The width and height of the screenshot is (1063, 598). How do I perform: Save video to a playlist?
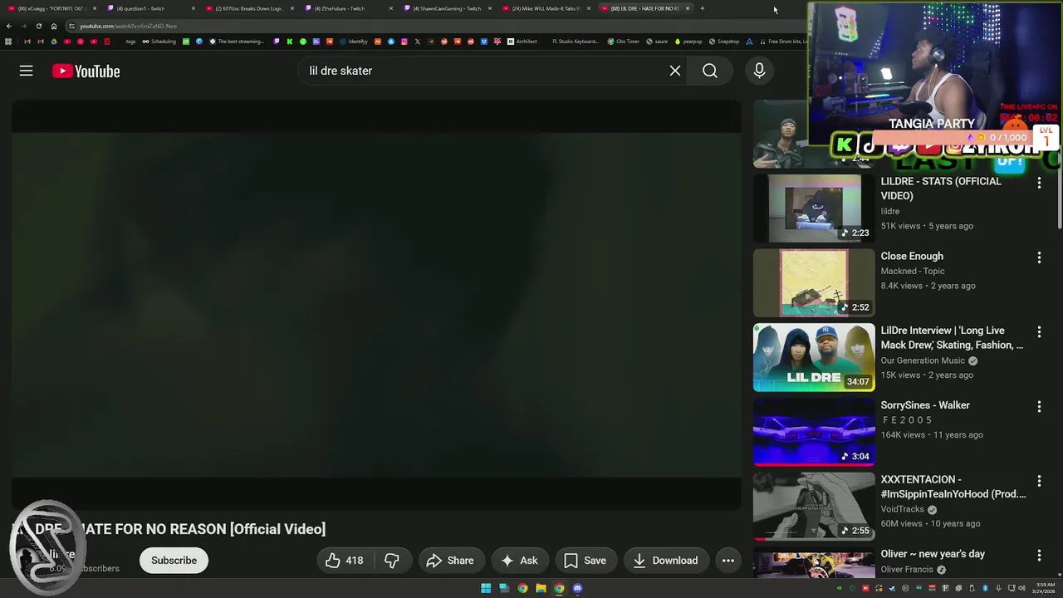point(585,561)
